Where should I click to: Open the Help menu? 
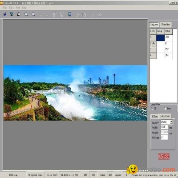tap(24, 8)
